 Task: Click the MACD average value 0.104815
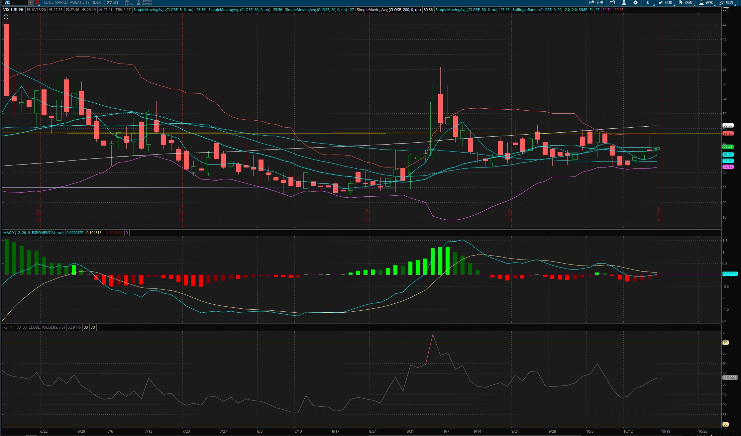coord(94,233)
